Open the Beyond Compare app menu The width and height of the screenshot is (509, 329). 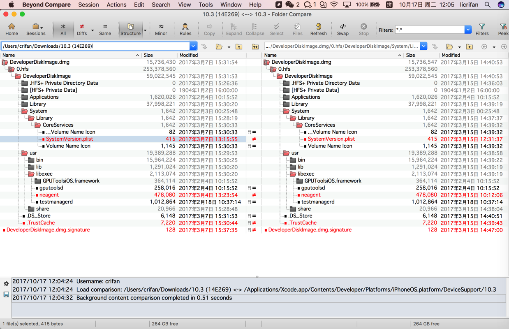46,5
